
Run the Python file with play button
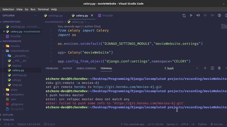tap(191, 16)
